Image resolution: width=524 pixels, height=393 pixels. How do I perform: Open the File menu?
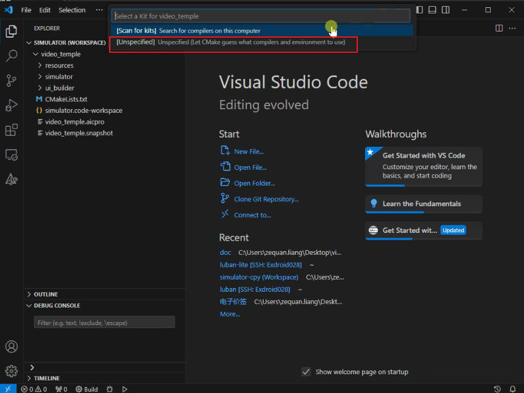click(26, 10)
